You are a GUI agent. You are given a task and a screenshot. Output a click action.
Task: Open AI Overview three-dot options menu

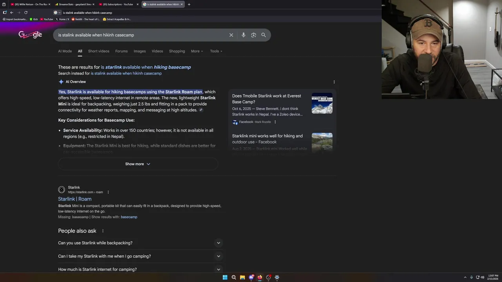pyautogui.click(x=334, y=82)
